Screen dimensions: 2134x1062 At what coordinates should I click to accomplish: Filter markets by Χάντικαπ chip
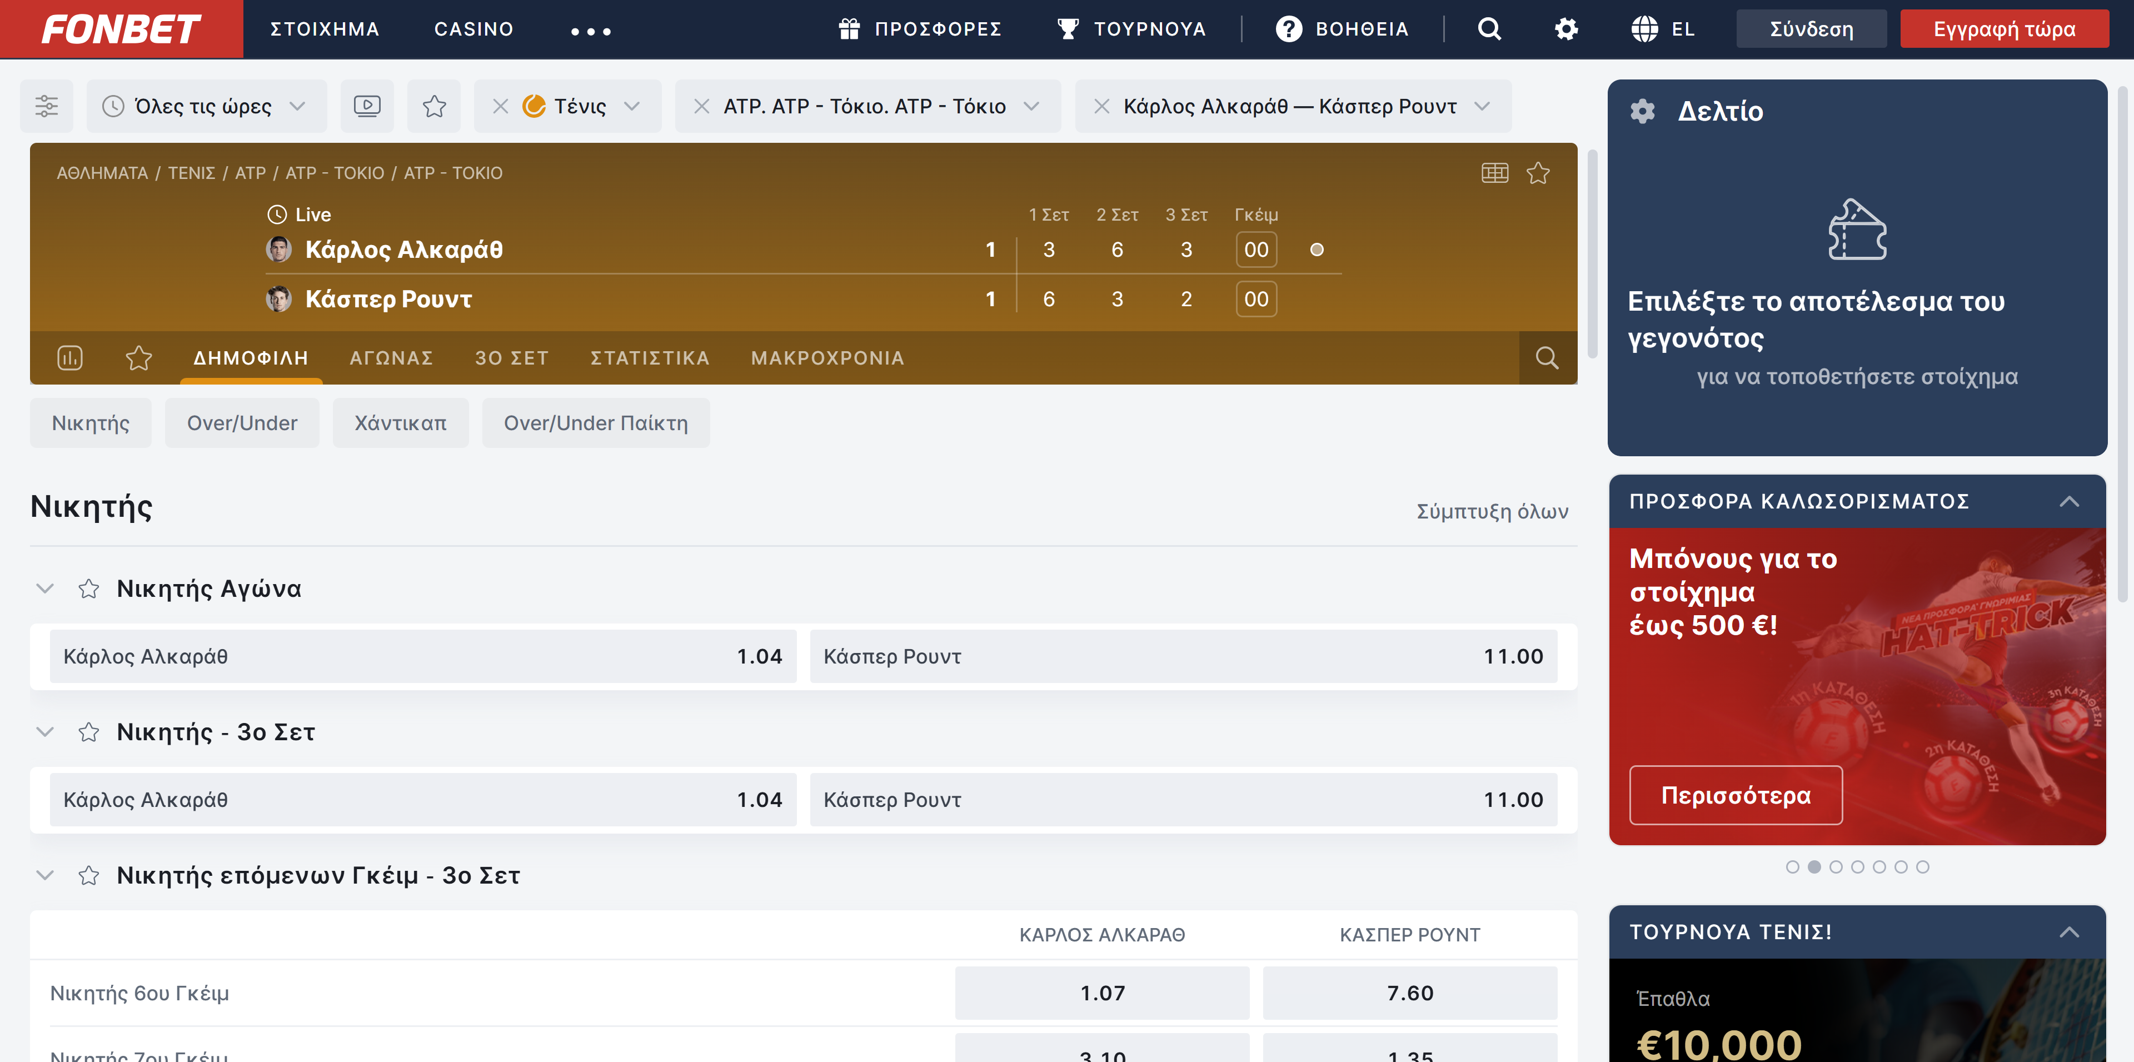pyautogui.click(x=401, y=423)
